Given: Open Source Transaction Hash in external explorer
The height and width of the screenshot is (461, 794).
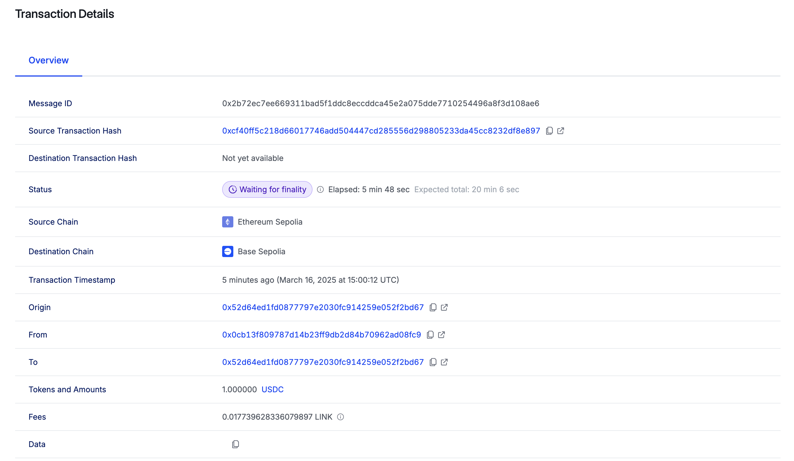Looking at the screenshot, I should point(560,130).
